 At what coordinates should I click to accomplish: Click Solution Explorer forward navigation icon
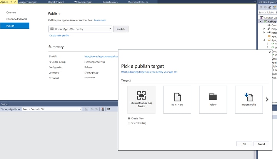pyautogui.click(x=265, y=7)
